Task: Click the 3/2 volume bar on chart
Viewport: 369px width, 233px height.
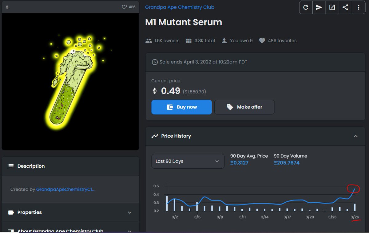Action: pyautogui.click(x=174, y=205)
